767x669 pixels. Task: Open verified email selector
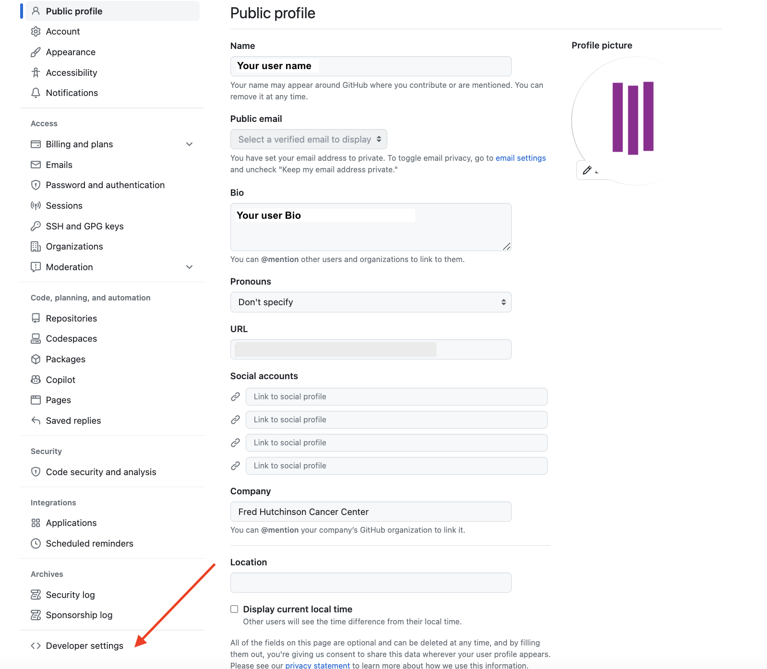(x=309, y=139)
